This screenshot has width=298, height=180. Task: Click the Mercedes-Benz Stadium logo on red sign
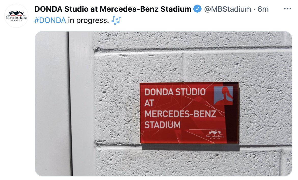tap(215, 135)
